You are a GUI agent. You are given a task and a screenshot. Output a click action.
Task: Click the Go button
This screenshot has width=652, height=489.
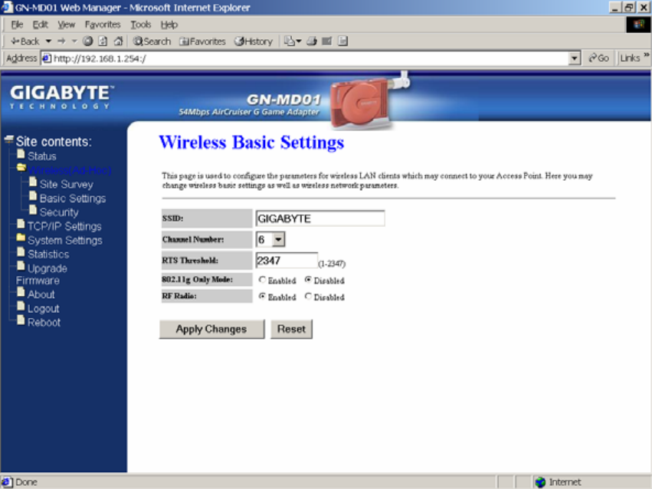tap(598, 58)
